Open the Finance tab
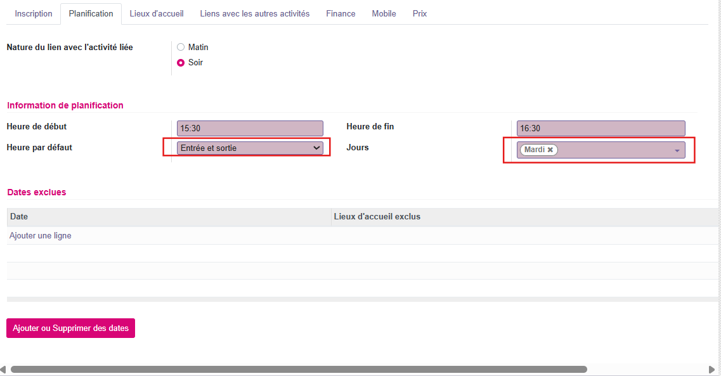This screenshot has height=376, width=721. (341, 14)
